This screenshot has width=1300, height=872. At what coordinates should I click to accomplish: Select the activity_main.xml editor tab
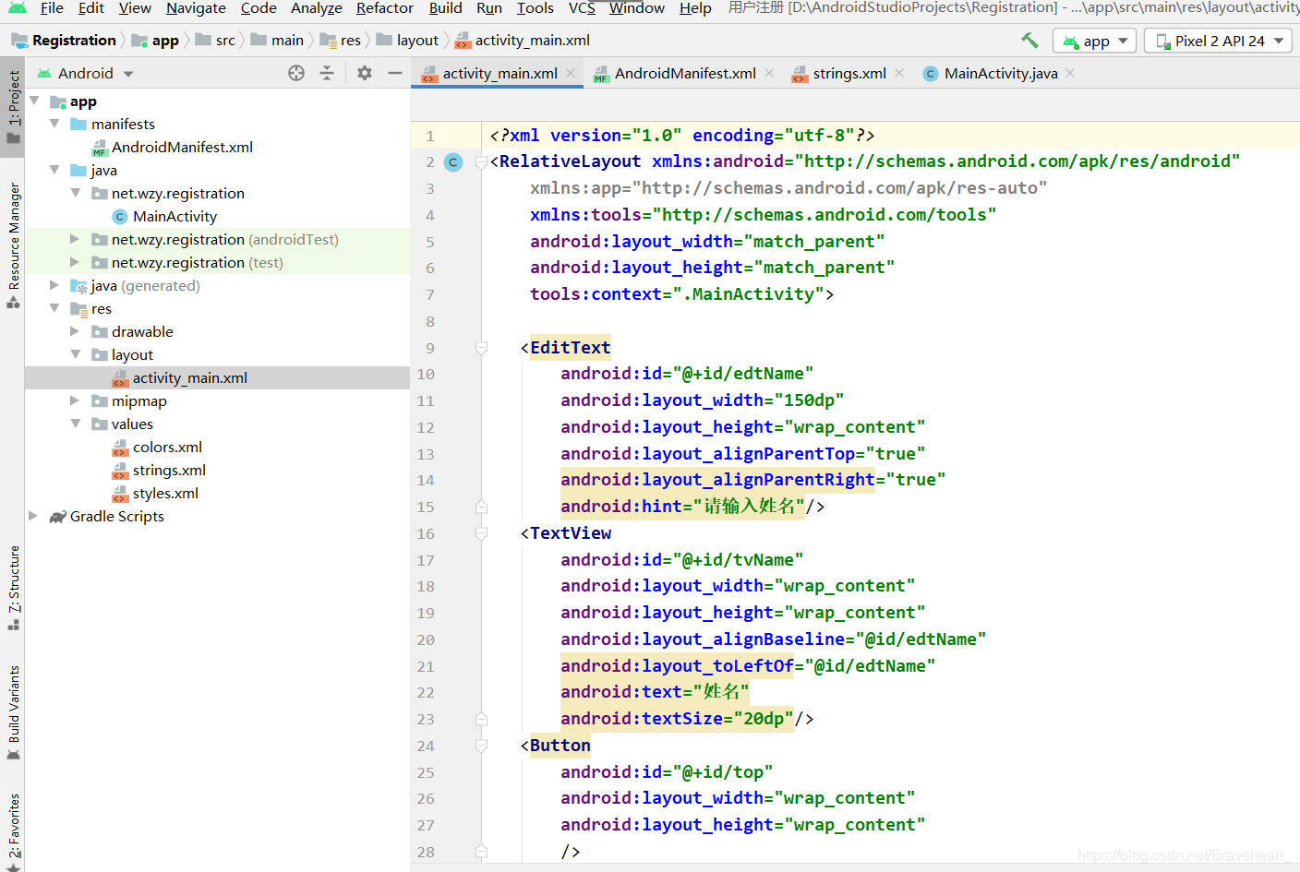click(499, 73)
